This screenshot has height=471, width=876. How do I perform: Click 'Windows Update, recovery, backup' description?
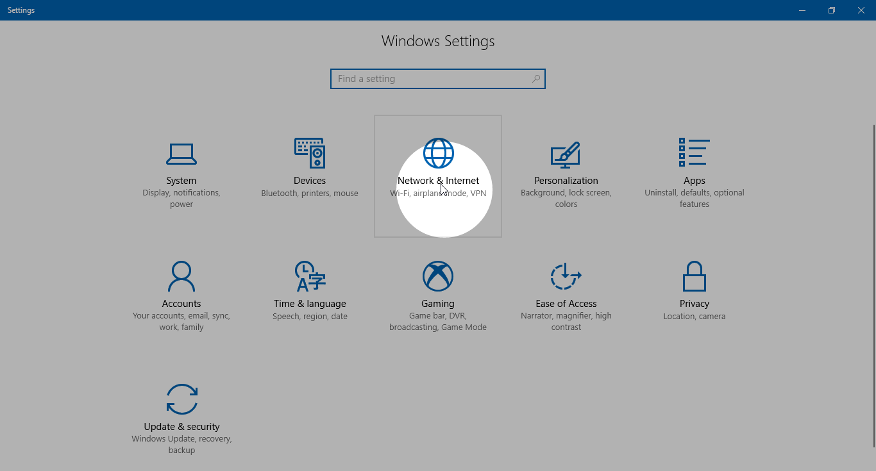(x=181, y=445)
